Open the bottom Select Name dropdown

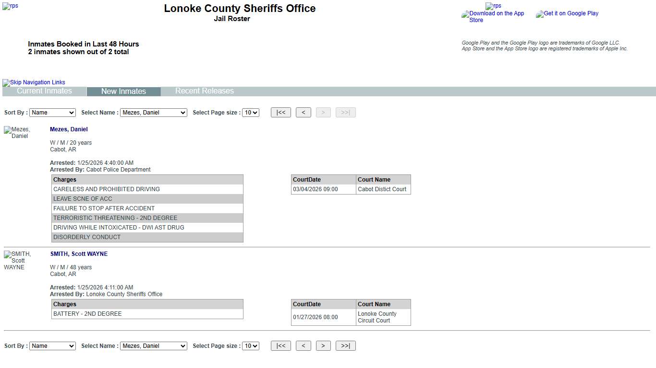tap(153, 346)
